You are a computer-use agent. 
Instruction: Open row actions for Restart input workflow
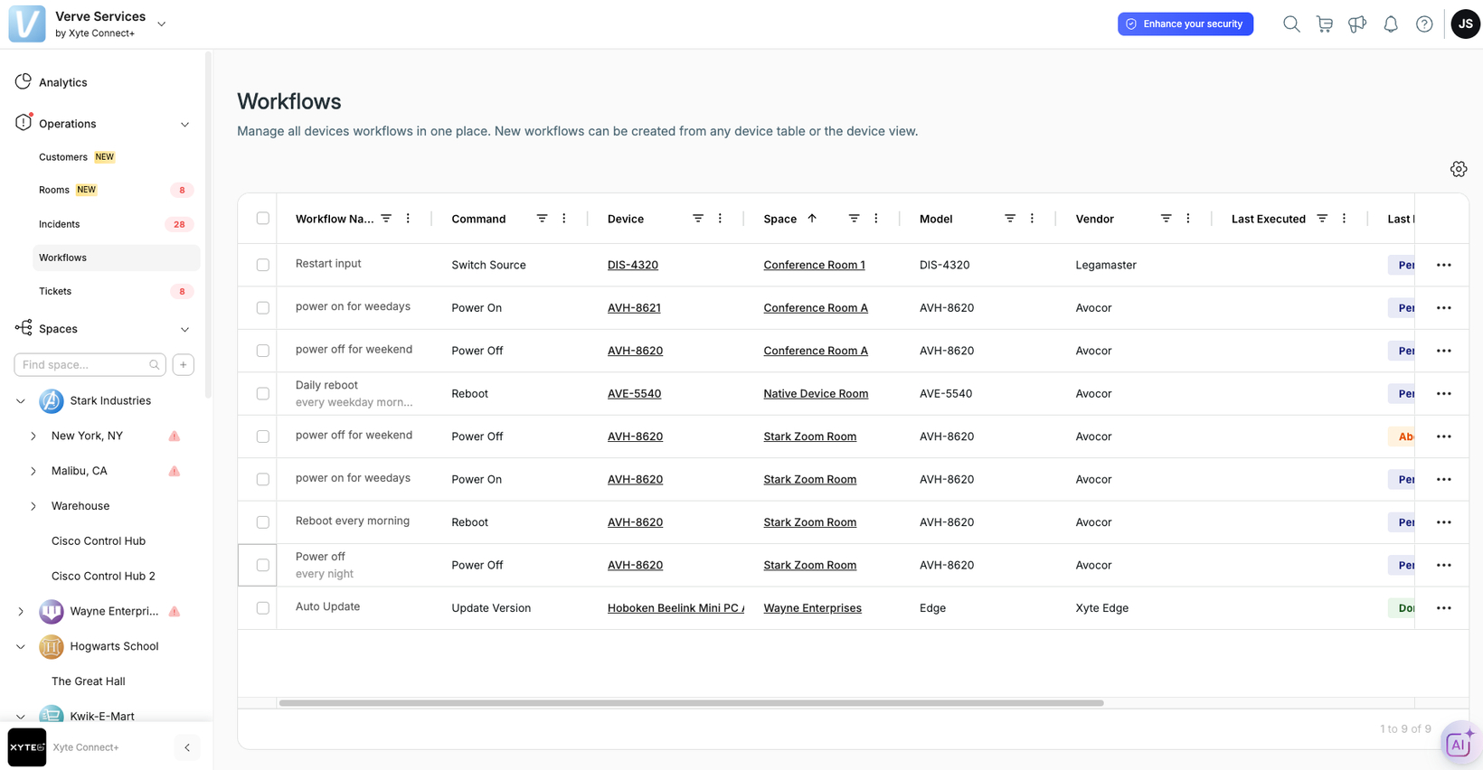click(1444, 265)
